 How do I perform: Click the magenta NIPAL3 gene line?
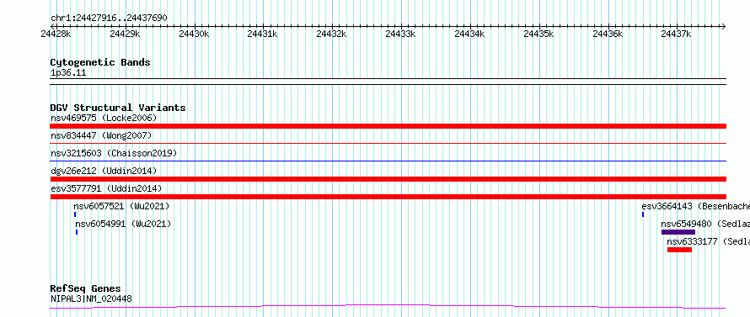coord(388,307)
